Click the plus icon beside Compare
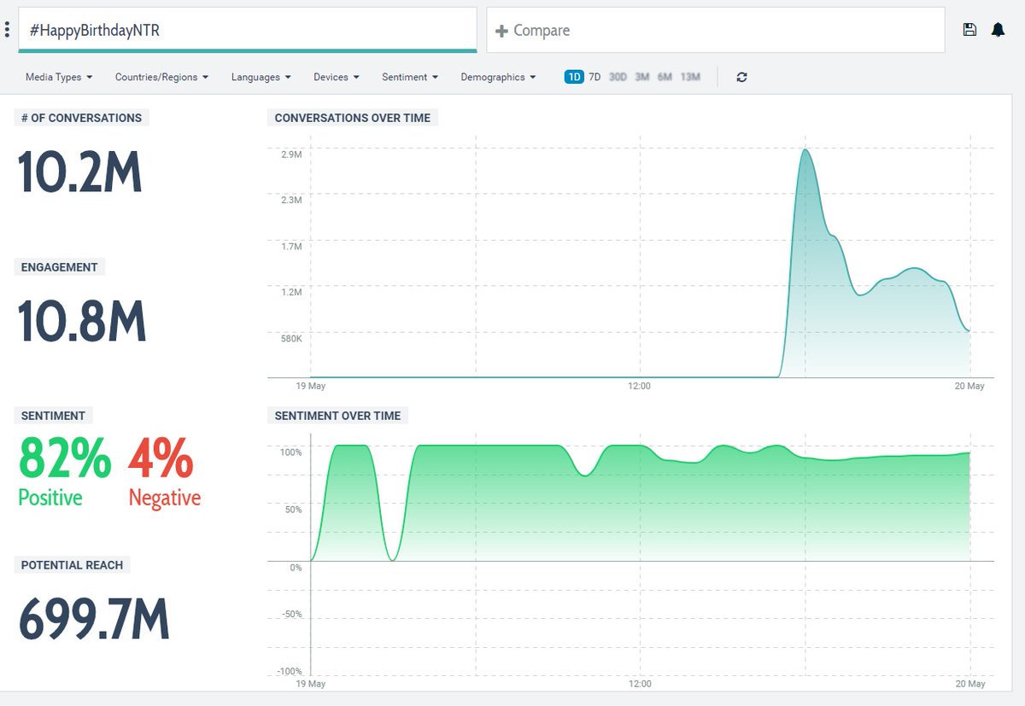 (x=502, y=31)
